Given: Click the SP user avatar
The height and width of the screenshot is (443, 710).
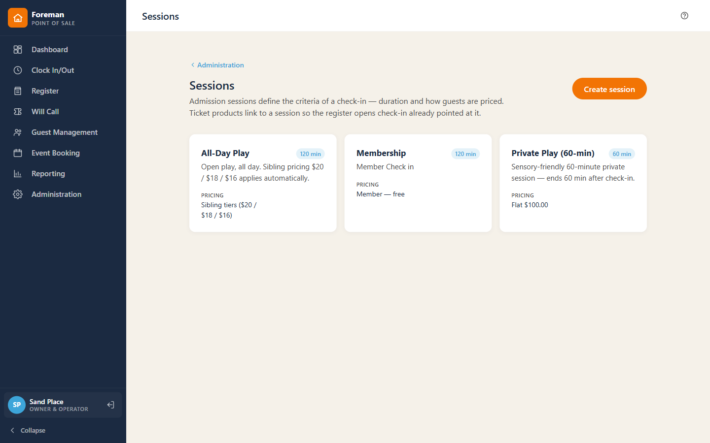Looking at the screenshot, I should [17, 405].
